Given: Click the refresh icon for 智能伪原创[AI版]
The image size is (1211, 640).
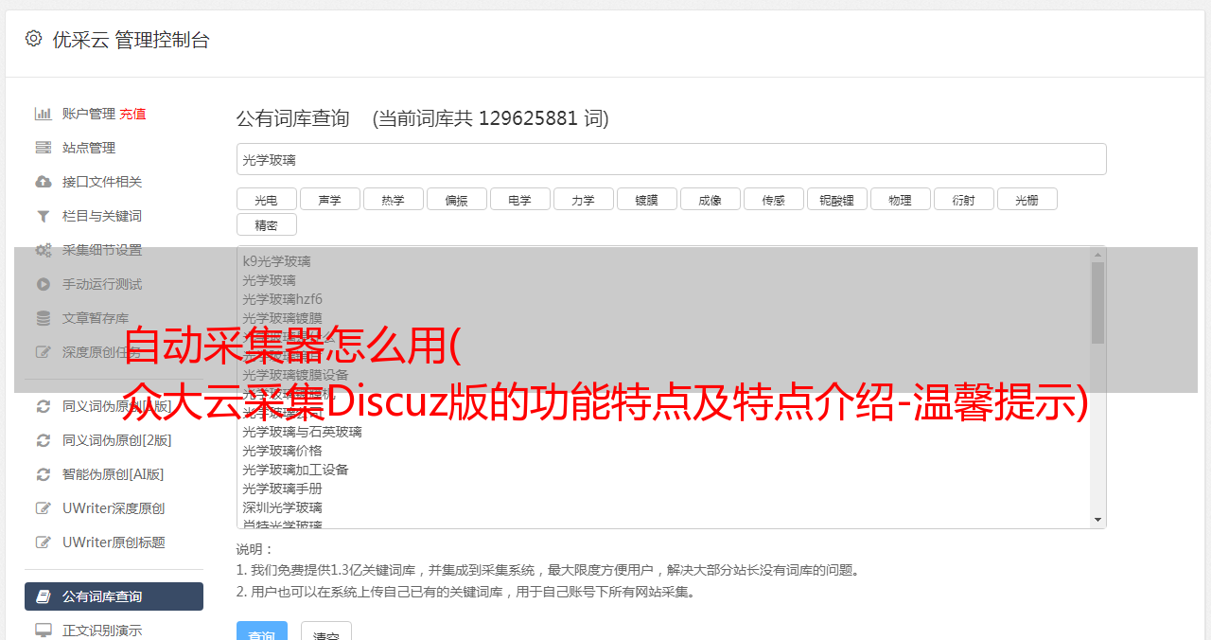Looking at the screenshot, I should click(44, 474).
